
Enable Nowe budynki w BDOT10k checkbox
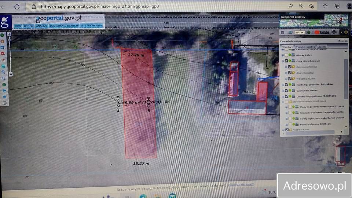point(290,124)
